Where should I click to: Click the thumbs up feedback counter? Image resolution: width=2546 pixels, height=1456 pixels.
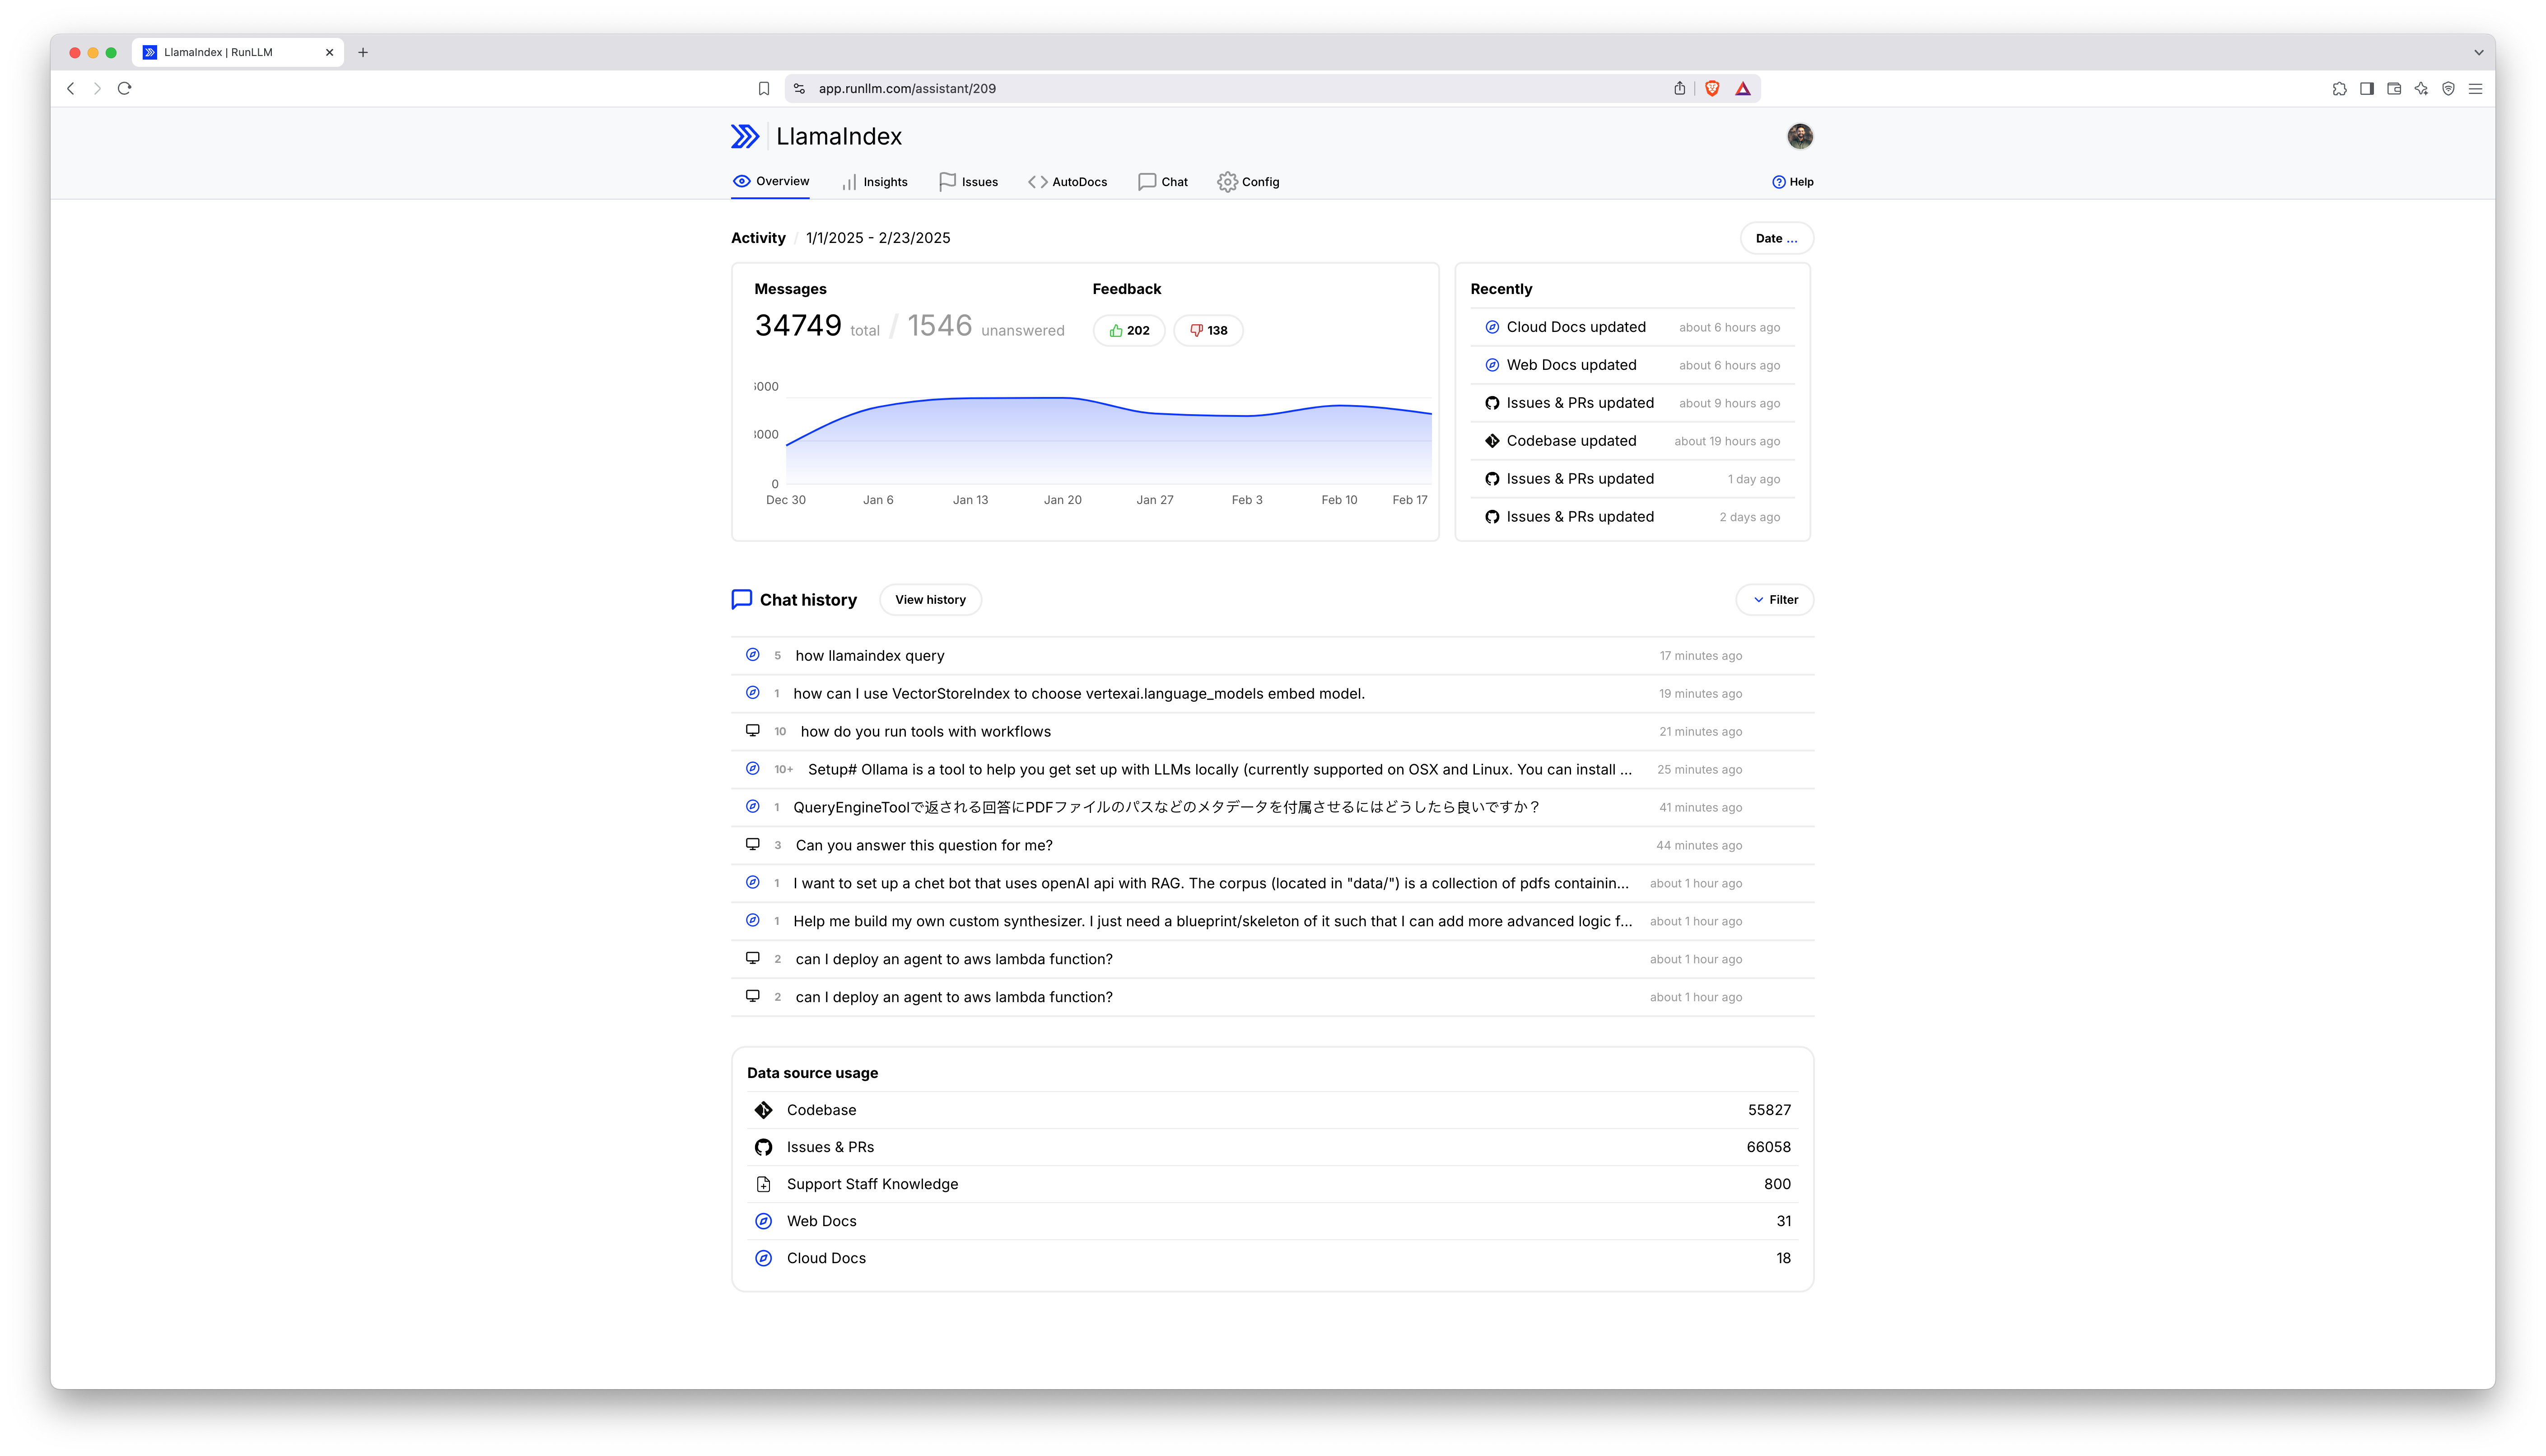pos(1128,330)
